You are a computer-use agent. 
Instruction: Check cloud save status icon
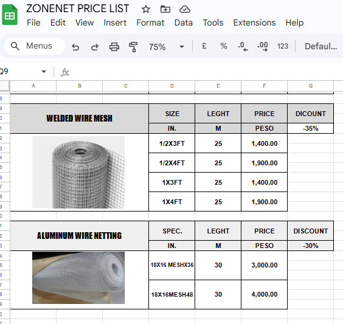[185, 9]
